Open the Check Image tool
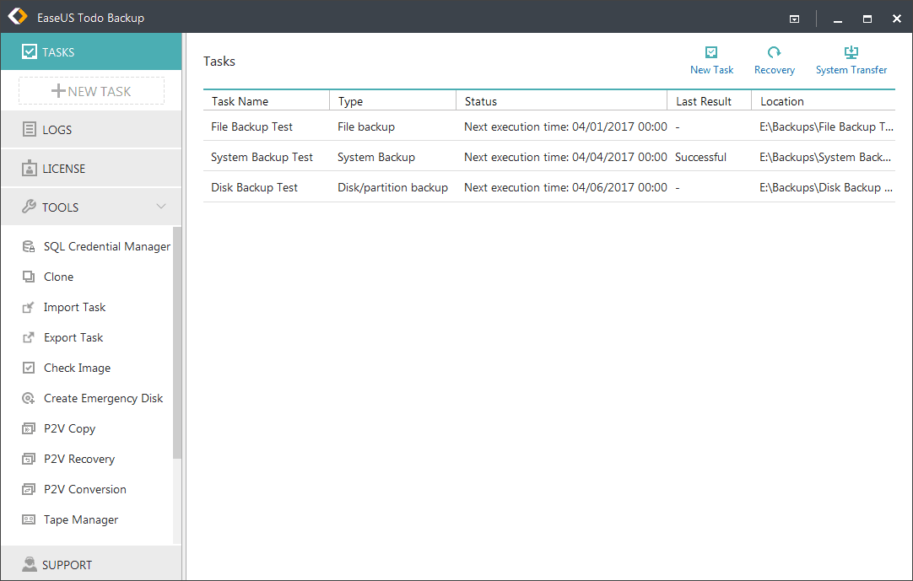The height and width of the screenshot is (581, 913). coord(77,367)
